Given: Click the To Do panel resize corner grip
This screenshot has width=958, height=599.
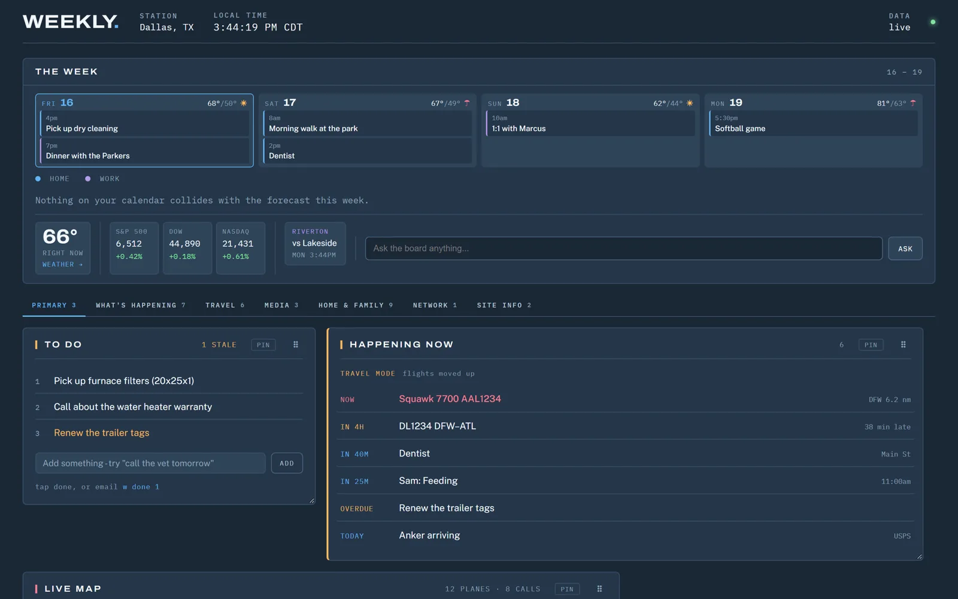Looking at the screenshot, I should coord(311,501).
